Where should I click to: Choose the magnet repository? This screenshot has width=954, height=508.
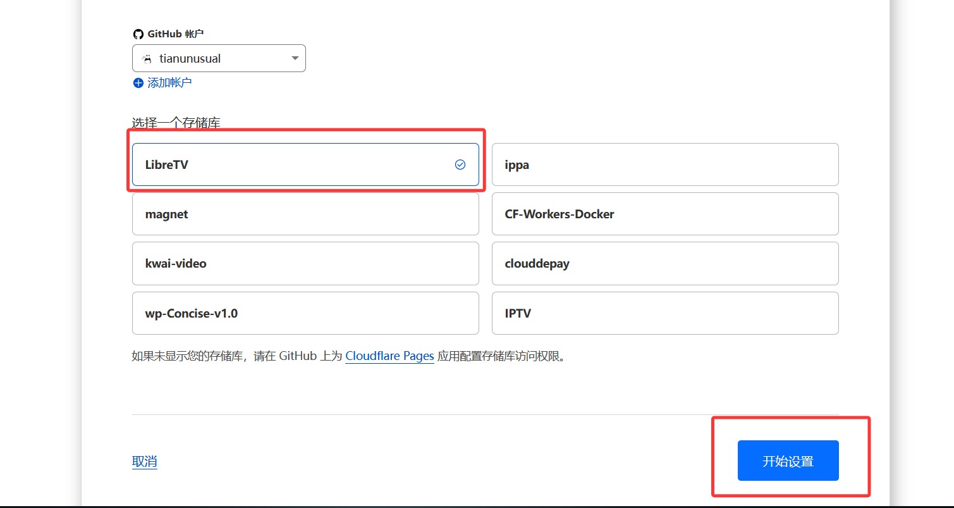pos(305,214)
